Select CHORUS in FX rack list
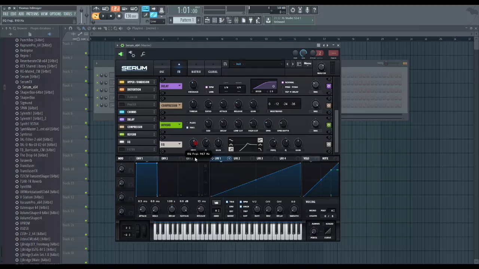479x269 pixels. point(137,112)
